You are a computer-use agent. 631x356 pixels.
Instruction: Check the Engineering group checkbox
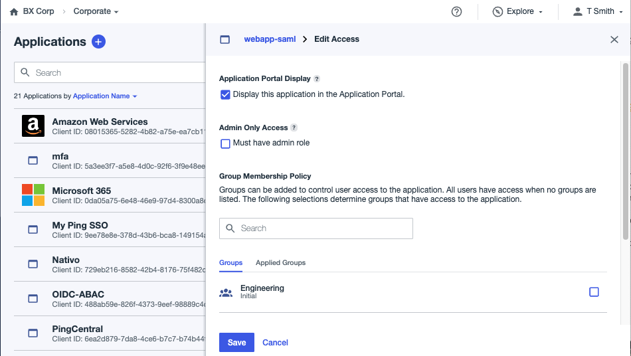pos(594,292)
